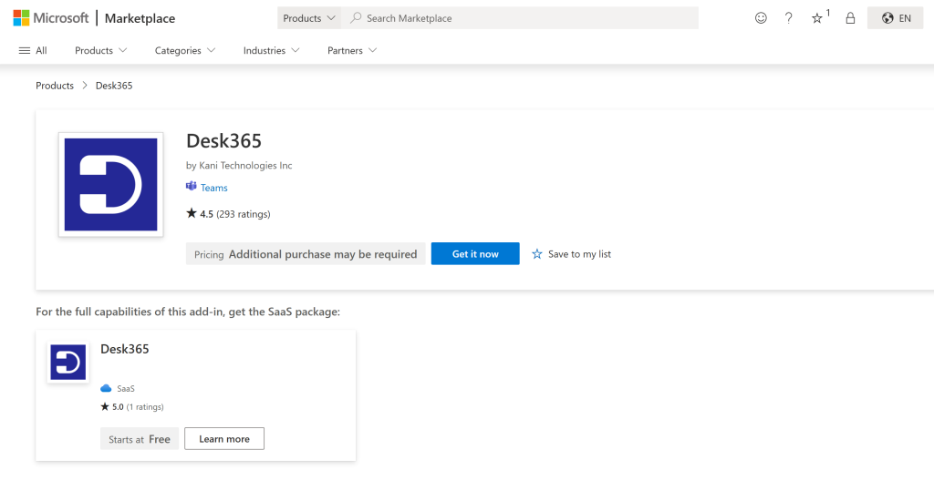Image resolution: width=934 pixels, height=491 pixels.
Task: Click the magnifier search icon
Action: 356,18
